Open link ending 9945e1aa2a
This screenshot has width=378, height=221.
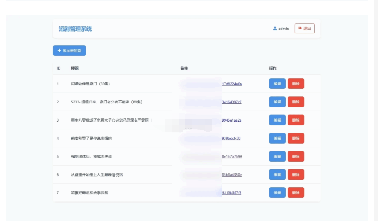click(x=232, y=120)
